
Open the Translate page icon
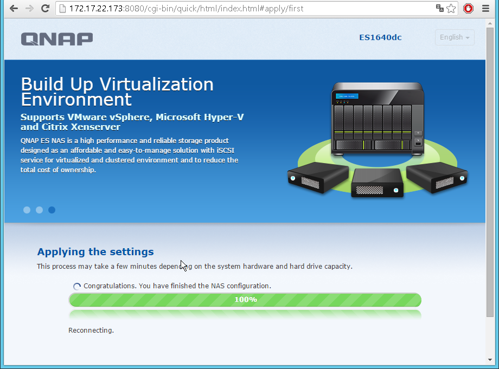pos(440,9)
